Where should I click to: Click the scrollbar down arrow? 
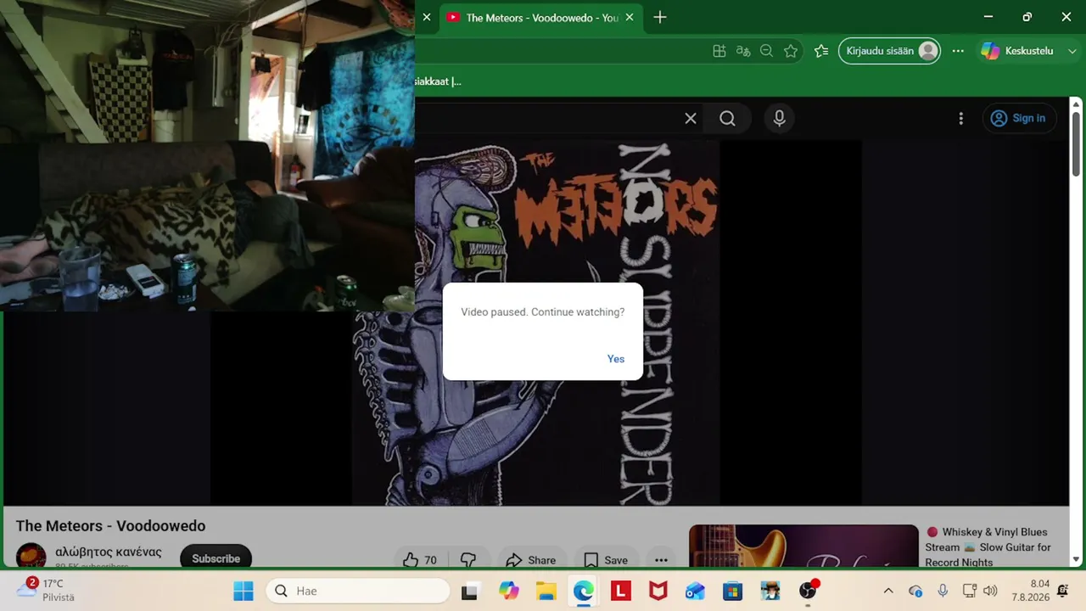pos(1076,559)
